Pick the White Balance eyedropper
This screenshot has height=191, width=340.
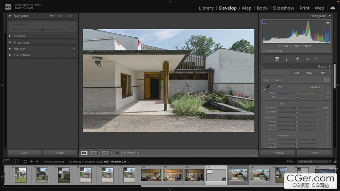[x=267, y=88]
